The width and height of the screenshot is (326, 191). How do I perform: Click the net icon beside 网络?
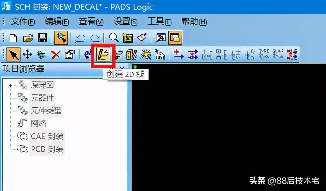tap(22, 123)
